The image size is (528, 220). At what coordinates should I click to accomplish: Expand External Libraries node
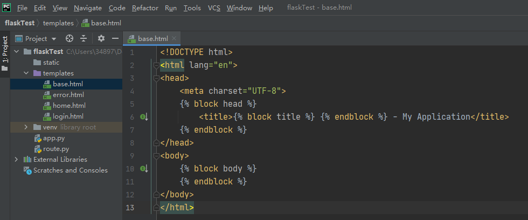[17, 160]
